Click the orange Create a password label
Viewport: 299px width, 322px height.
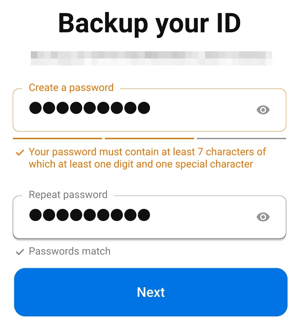pos(71,88)
